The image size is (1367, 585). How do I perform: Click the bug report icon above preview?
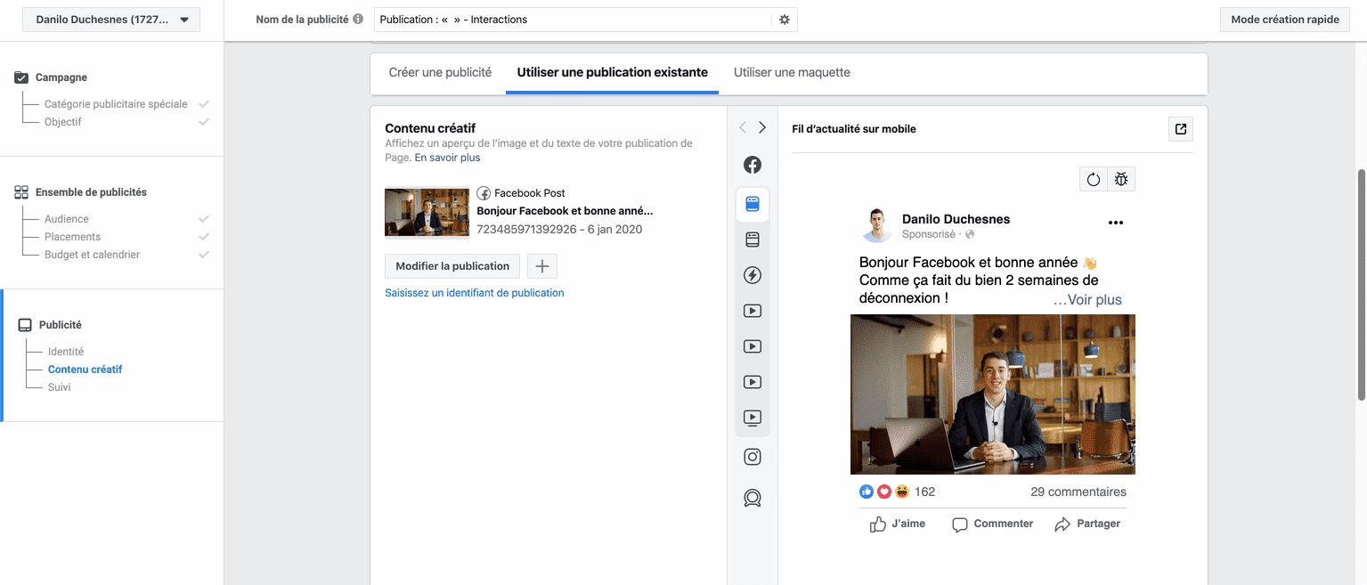(1120, 180)
